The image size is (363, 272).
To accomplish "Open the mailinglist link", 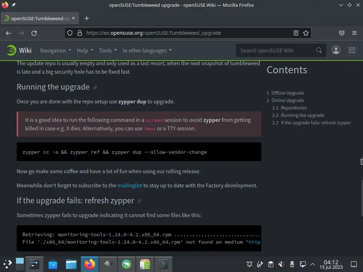I will [x=130, y=186].
